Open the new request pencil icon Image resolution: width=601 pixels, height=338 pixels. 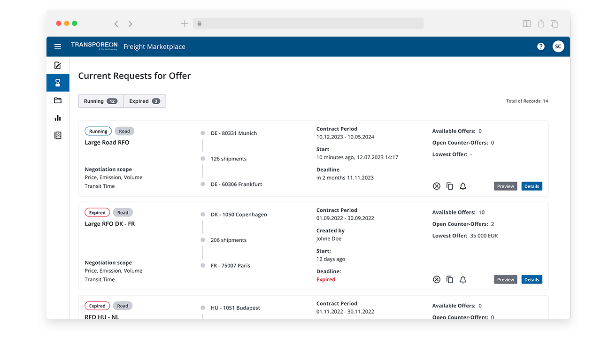point(57,65)
